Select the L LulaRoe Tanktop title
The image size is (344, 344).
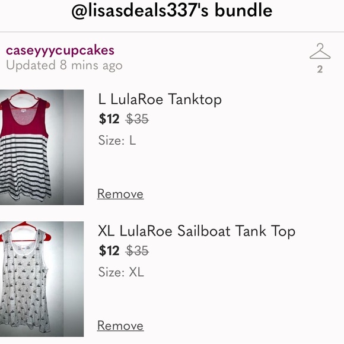pos(160,100)
